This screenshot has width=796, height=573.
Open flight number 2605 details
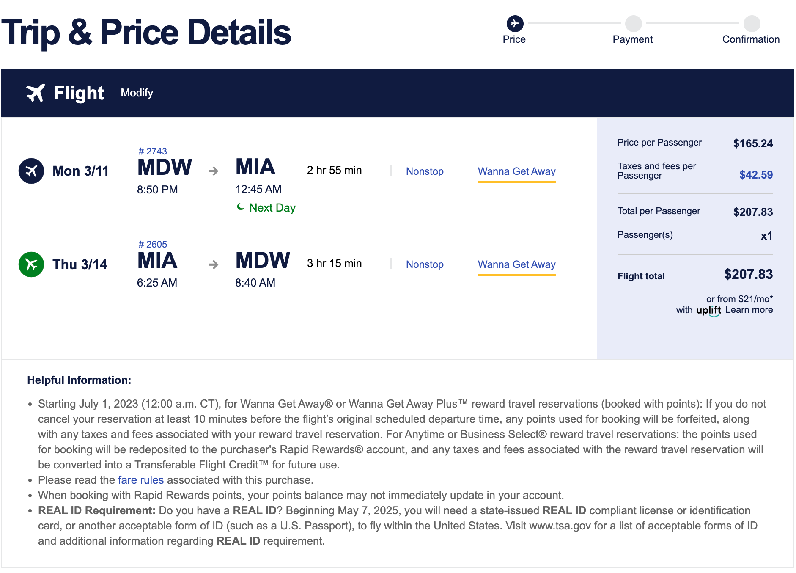coord(153,244)
